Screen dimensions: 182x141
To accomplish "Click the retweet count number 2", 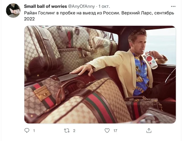I will tap(74, 131).
